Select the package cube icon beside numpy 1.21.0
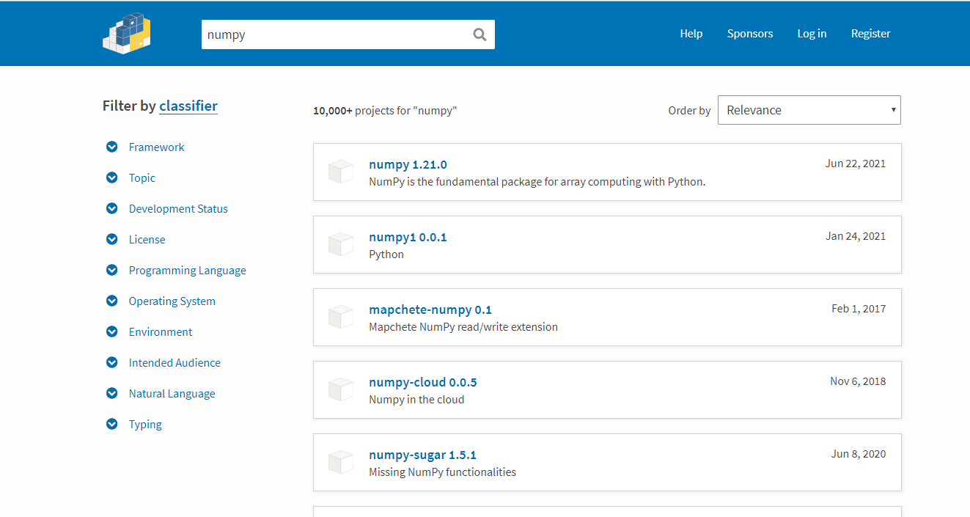Viewport: 970px width, 517px height. (341, 172)
